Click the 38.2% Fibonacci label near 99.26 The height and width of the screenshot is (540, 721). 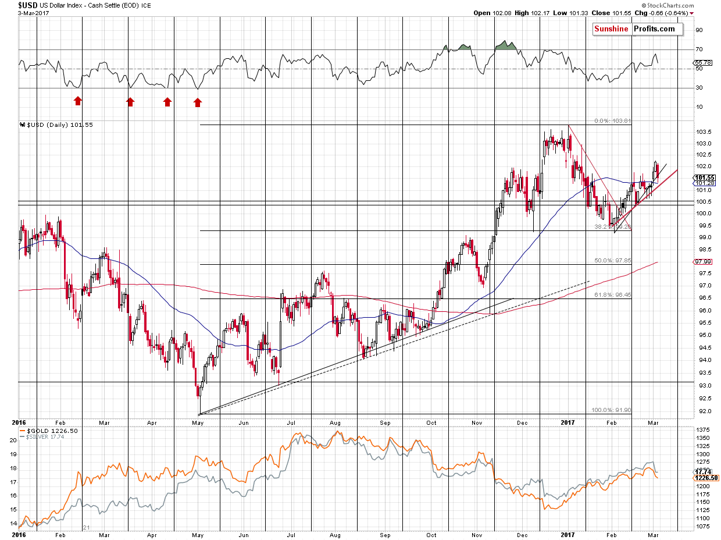point(612,226)
